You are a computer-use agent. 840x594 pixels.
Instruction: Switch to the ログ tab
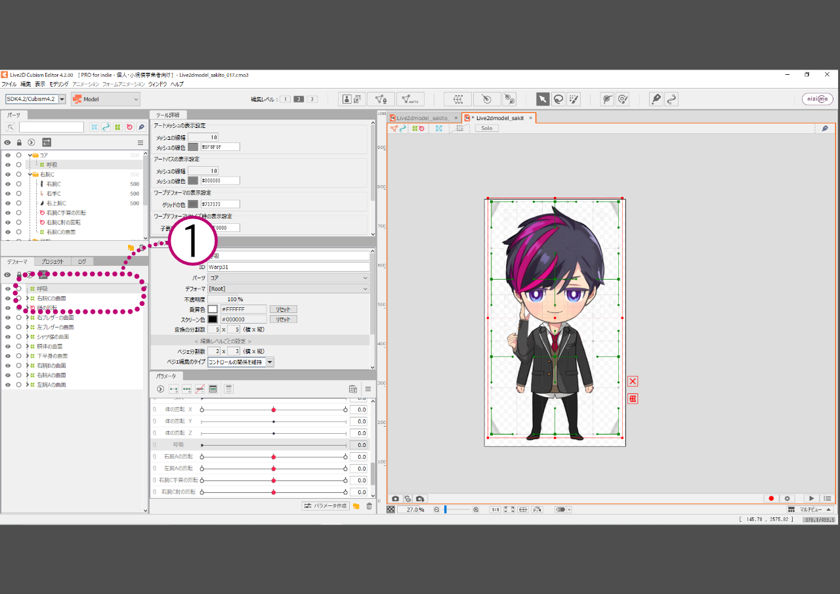82,262
